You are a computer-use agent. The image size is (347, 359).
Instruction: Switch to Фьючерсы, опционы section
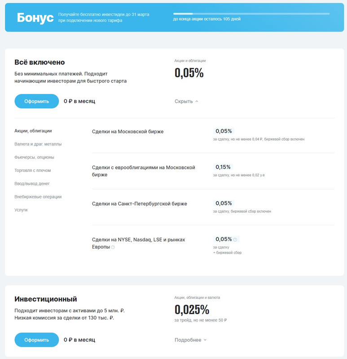click(34, 158)
